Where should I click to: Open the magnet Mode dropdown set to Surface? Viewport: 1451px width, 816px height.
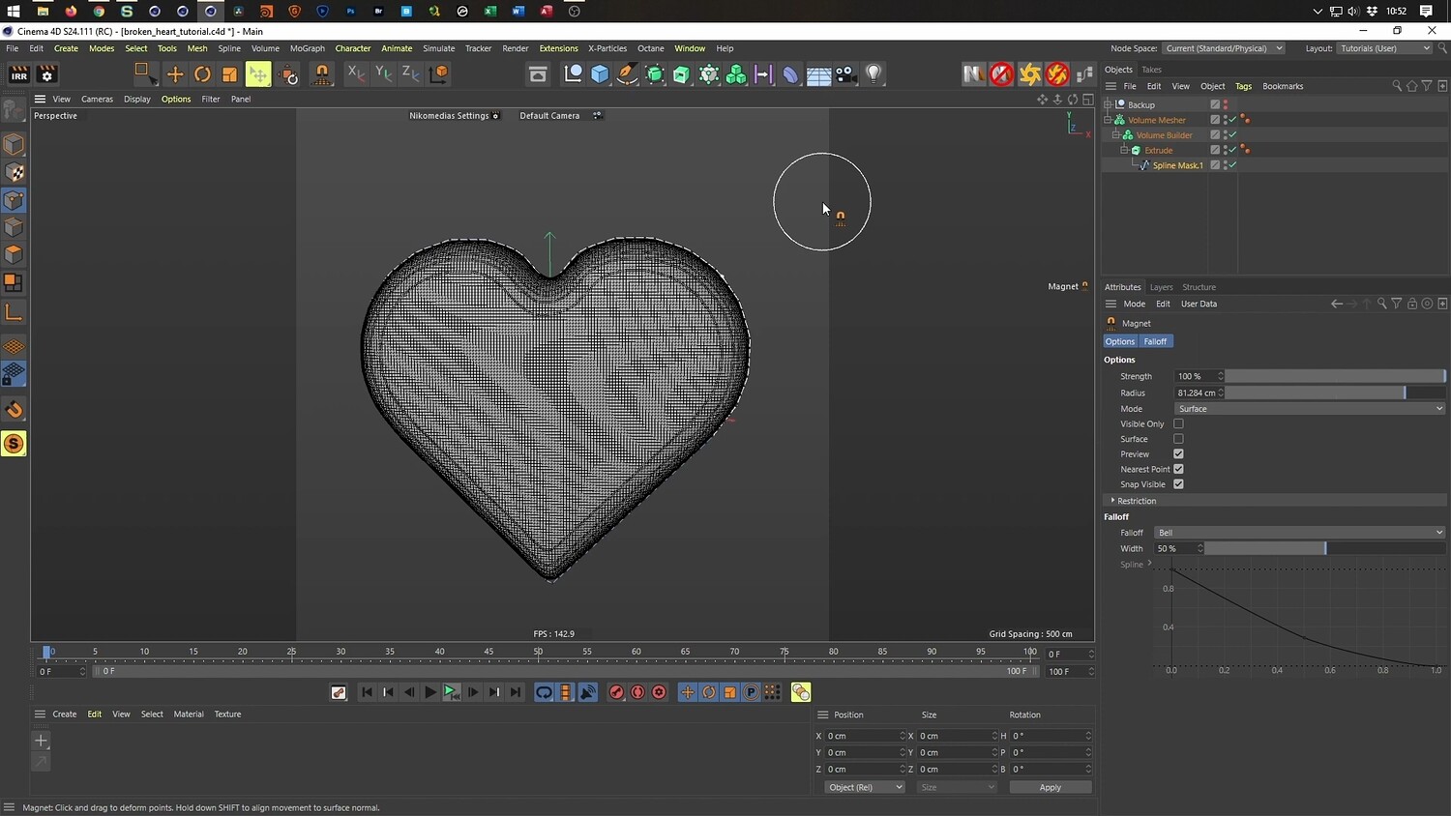click(x=1309, y=409)
